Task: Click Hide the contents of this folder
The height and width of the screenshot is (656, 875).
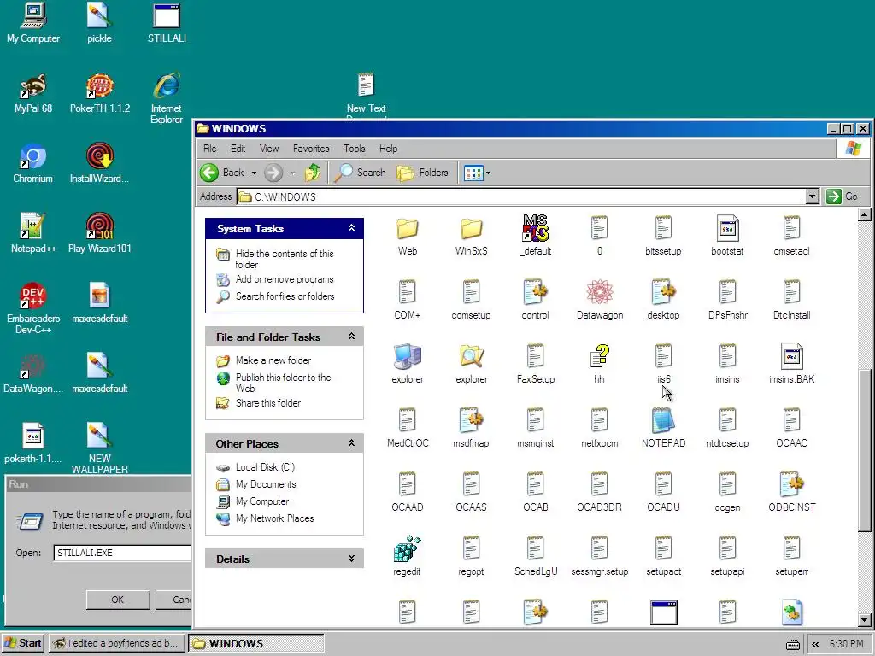Action: (285, 259)
